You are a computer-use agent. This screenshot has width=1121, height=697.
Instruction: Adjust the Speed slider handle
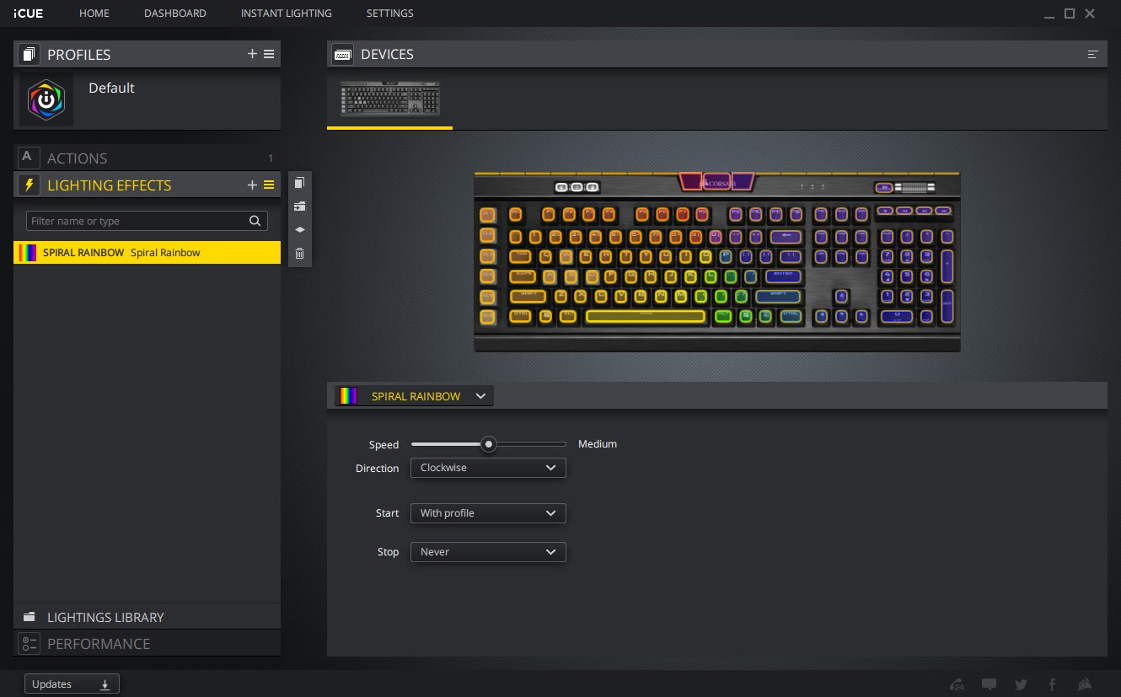coord(488,444)
